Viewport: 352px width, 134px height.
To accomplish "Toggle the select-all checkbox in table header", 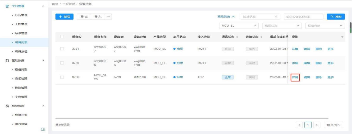I will tap(62, 36).
